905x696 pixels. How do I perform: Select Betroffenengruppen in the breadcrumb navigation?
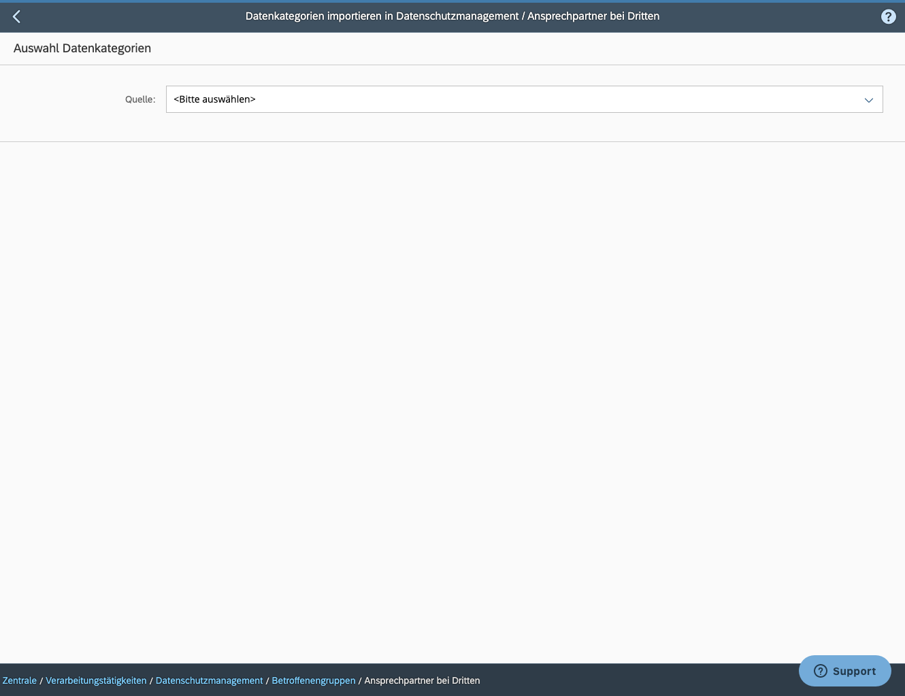(x=313, y=680)
